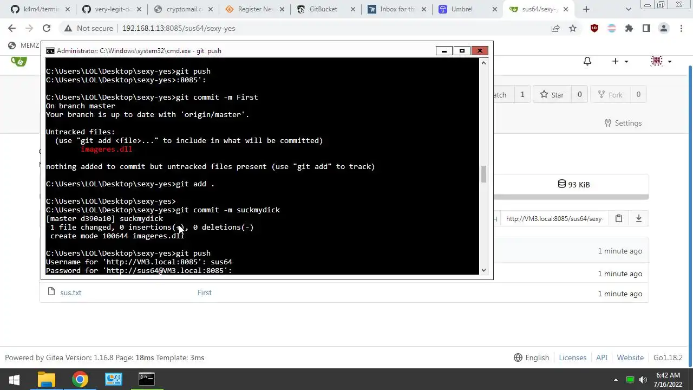Open the Website footer link
Image resolution: width=693 pixels, height=390 pixels.
click(x=630, y=357)
